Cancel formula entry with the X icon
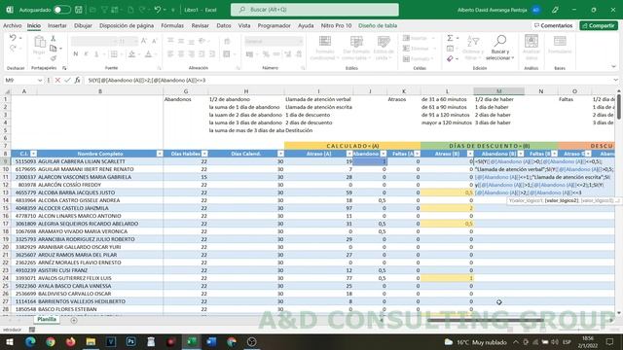 [57, 80]
